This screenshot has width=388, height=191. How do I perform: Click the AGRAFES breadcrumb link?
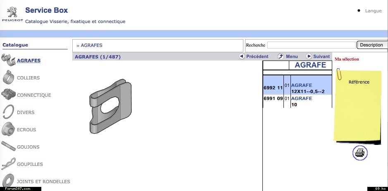pos(91,45)
